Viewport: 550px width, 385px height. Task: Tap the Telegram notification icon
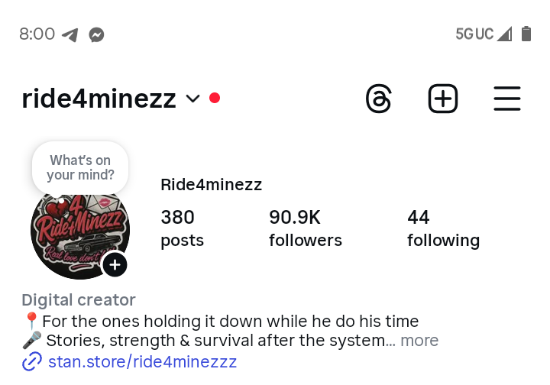tap(70, 34)
